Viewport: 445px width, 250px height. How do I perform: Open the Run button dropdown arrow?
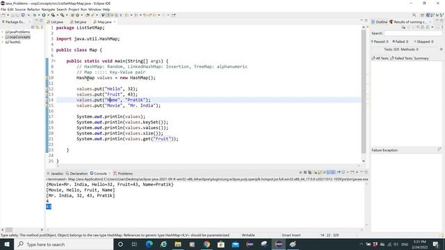tap(48, 15)
